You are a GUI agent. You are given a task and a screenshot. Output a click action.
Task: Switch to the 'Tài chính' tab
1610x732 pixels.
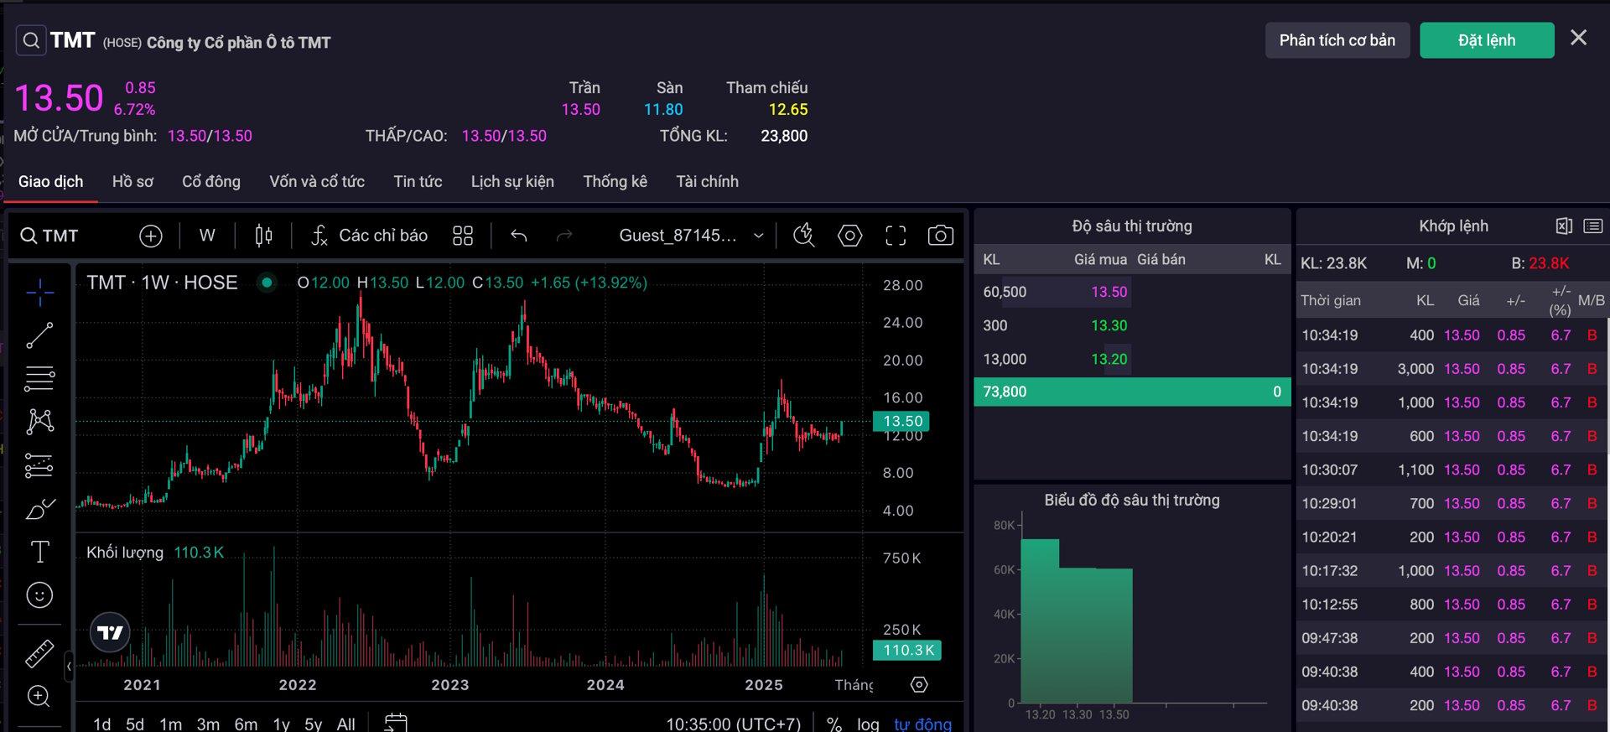tap(707, 181)
